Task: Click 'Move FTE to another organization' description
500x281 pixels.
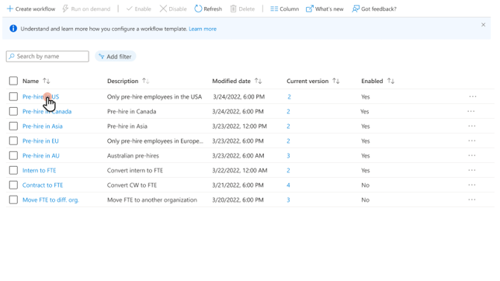Action: pyautogui.click(x=152, y=200)
